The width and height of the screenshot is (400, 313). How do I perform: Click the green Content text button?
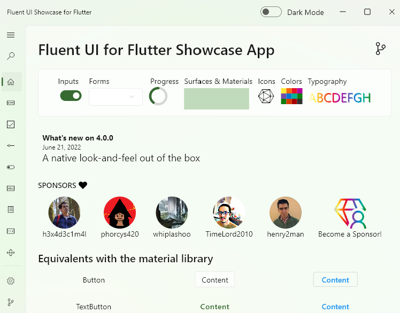214,307
